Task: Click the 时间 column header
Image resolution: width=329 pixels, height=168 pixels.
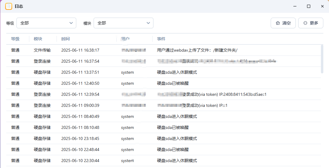Action: [x=66, y=39]
